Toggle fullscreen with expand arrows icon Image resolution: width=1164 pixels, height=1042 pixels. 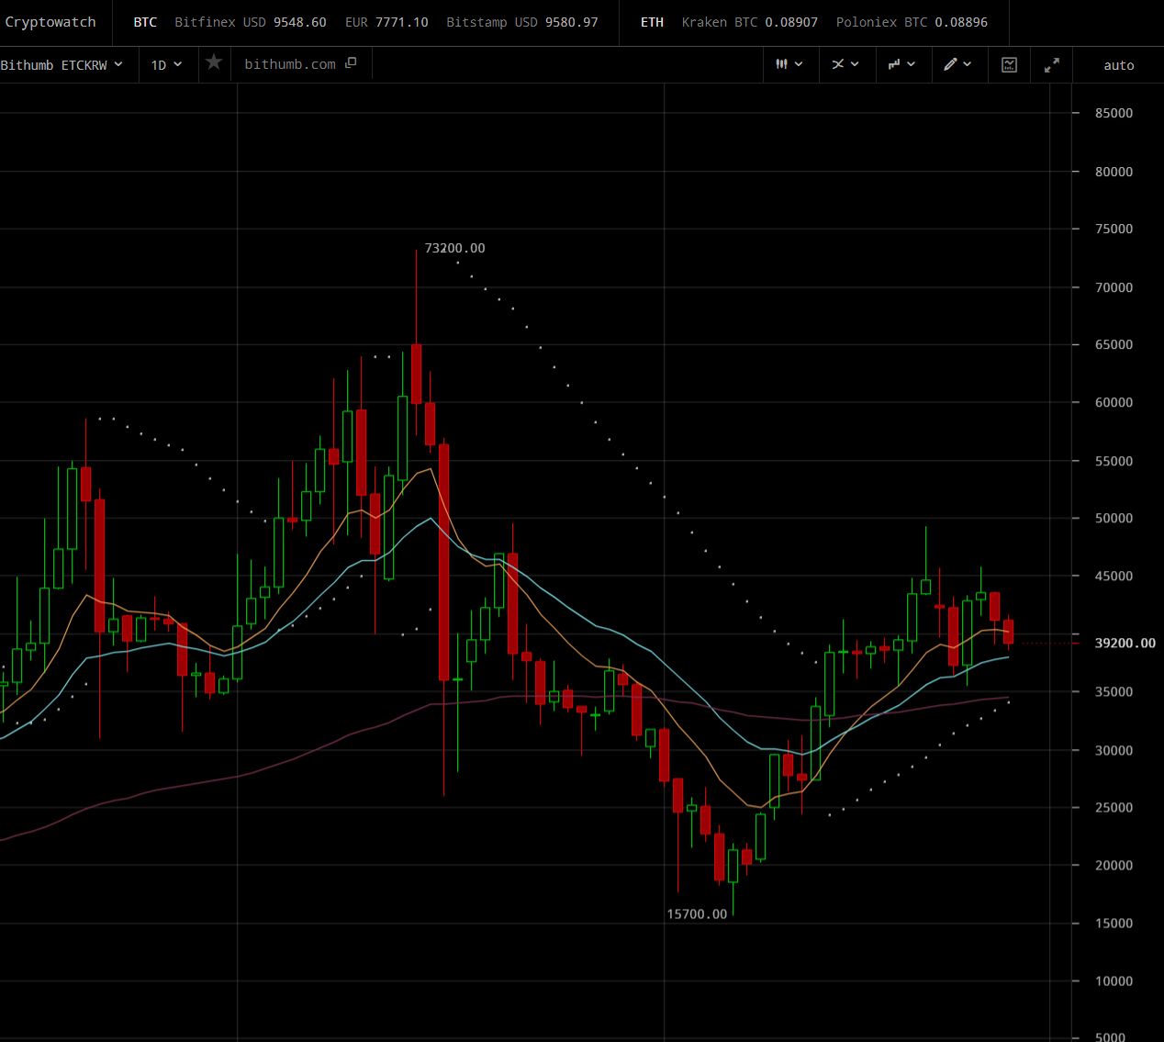pos(1052,65)
